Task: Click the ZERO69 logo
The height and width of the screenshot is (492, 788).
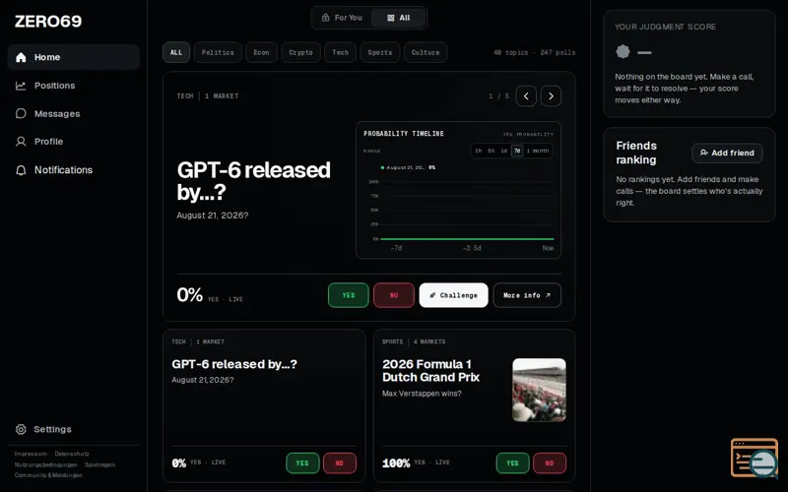Action: (x=48, y=21)
